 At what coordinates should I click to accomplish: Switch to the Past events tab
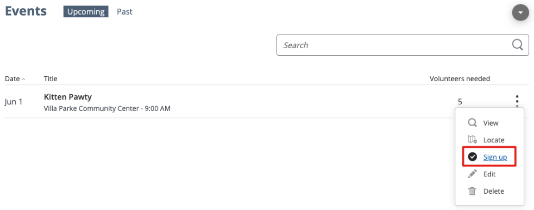point(124,11)
